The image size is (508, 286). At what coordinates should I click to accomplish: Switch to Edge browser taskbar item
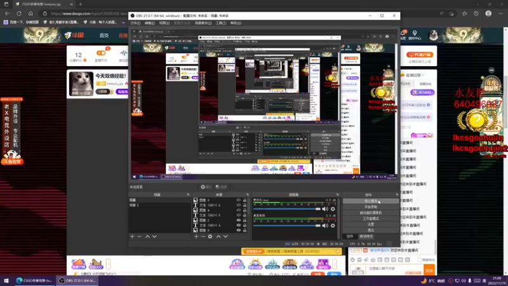click(x=34, y=281)
